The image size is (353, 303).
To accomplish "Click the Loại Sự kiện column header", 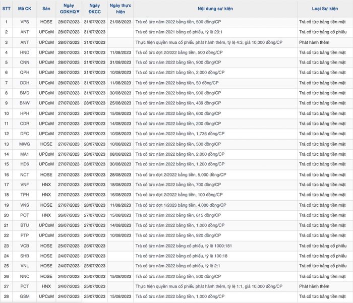I will coord(325,9).
